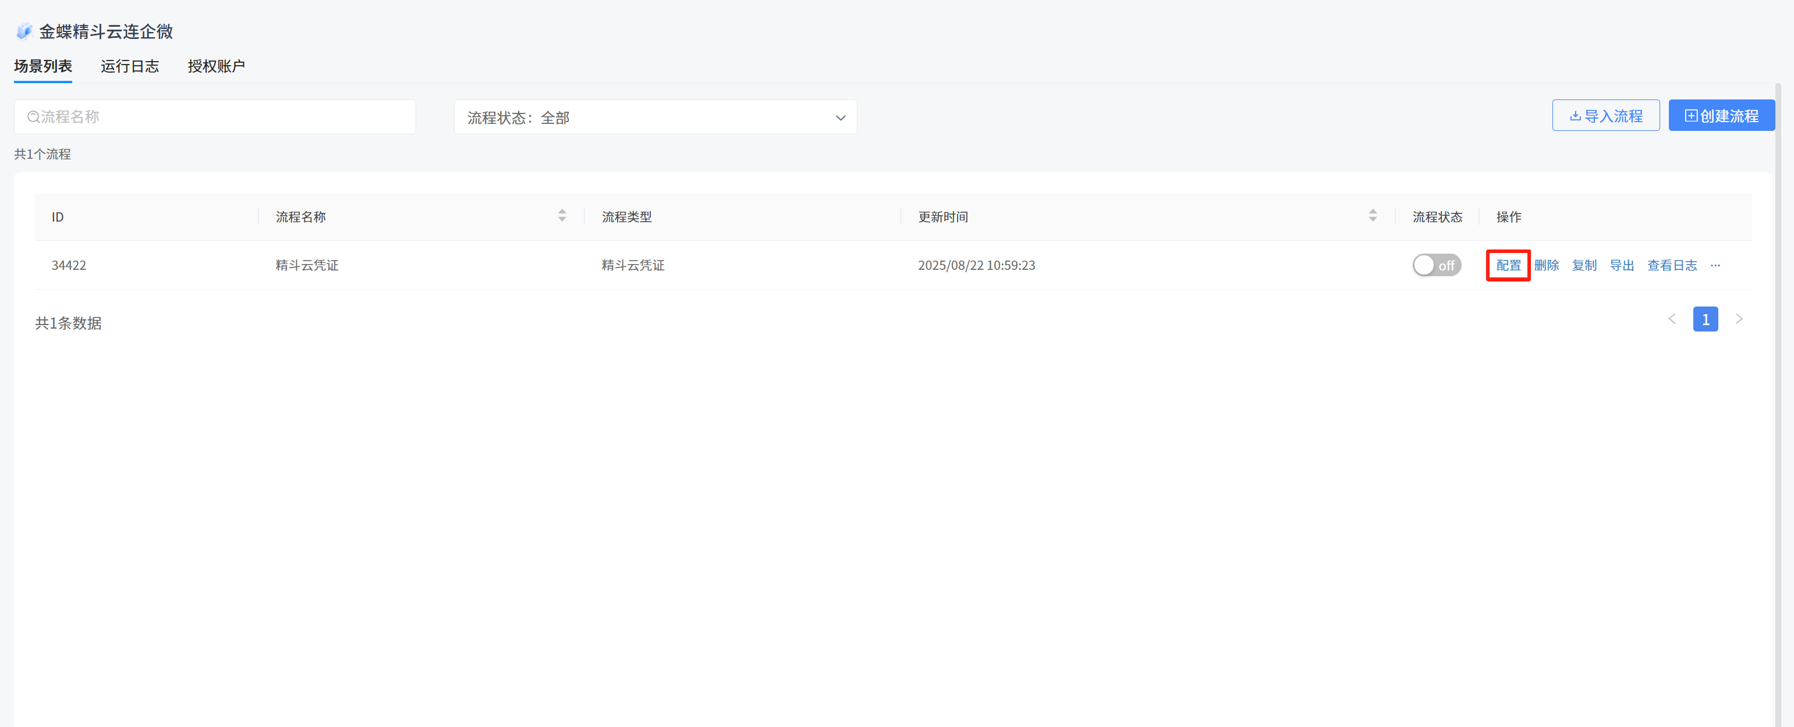Switch to 授权账户 tab

(216, 66)
